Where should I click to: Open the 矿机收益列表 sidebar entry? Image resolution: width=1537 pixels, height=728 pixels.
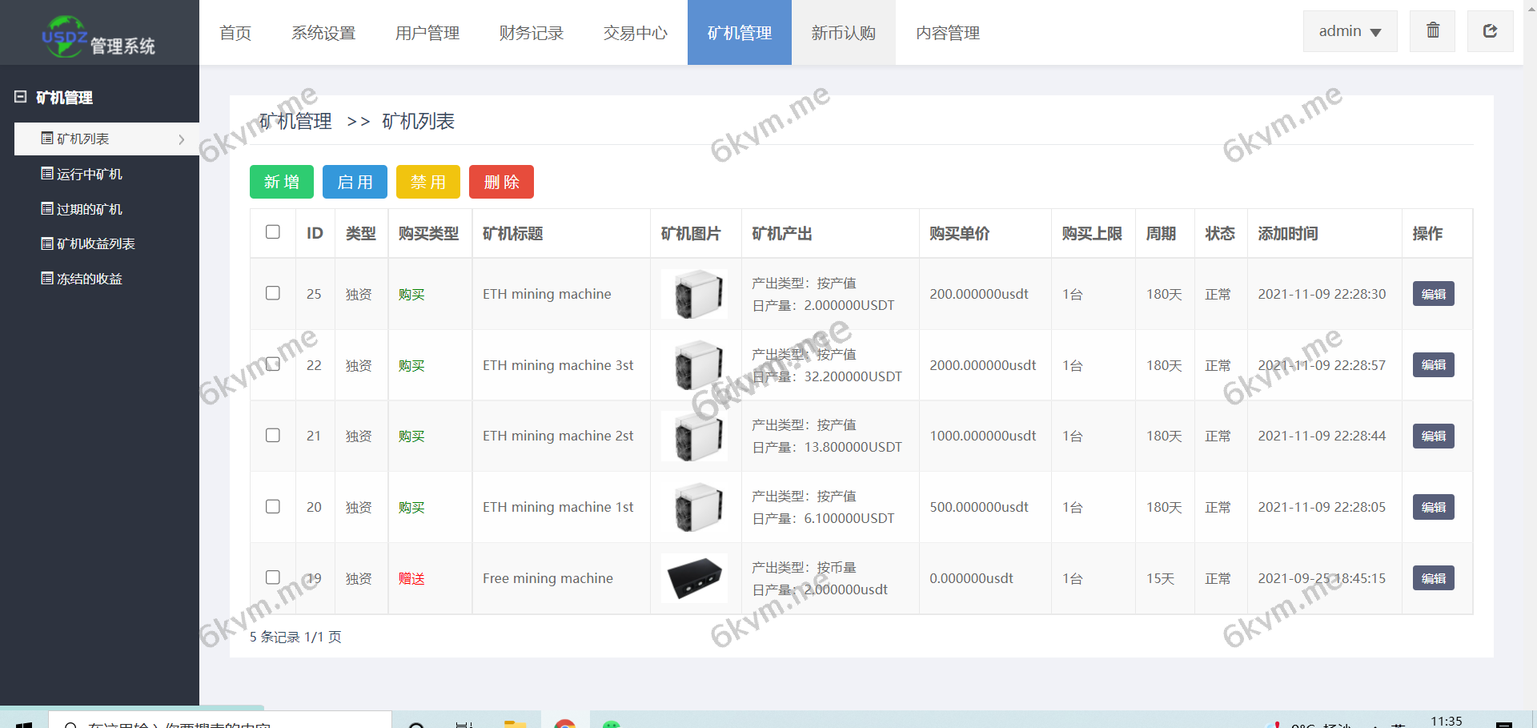click(46, 243)
